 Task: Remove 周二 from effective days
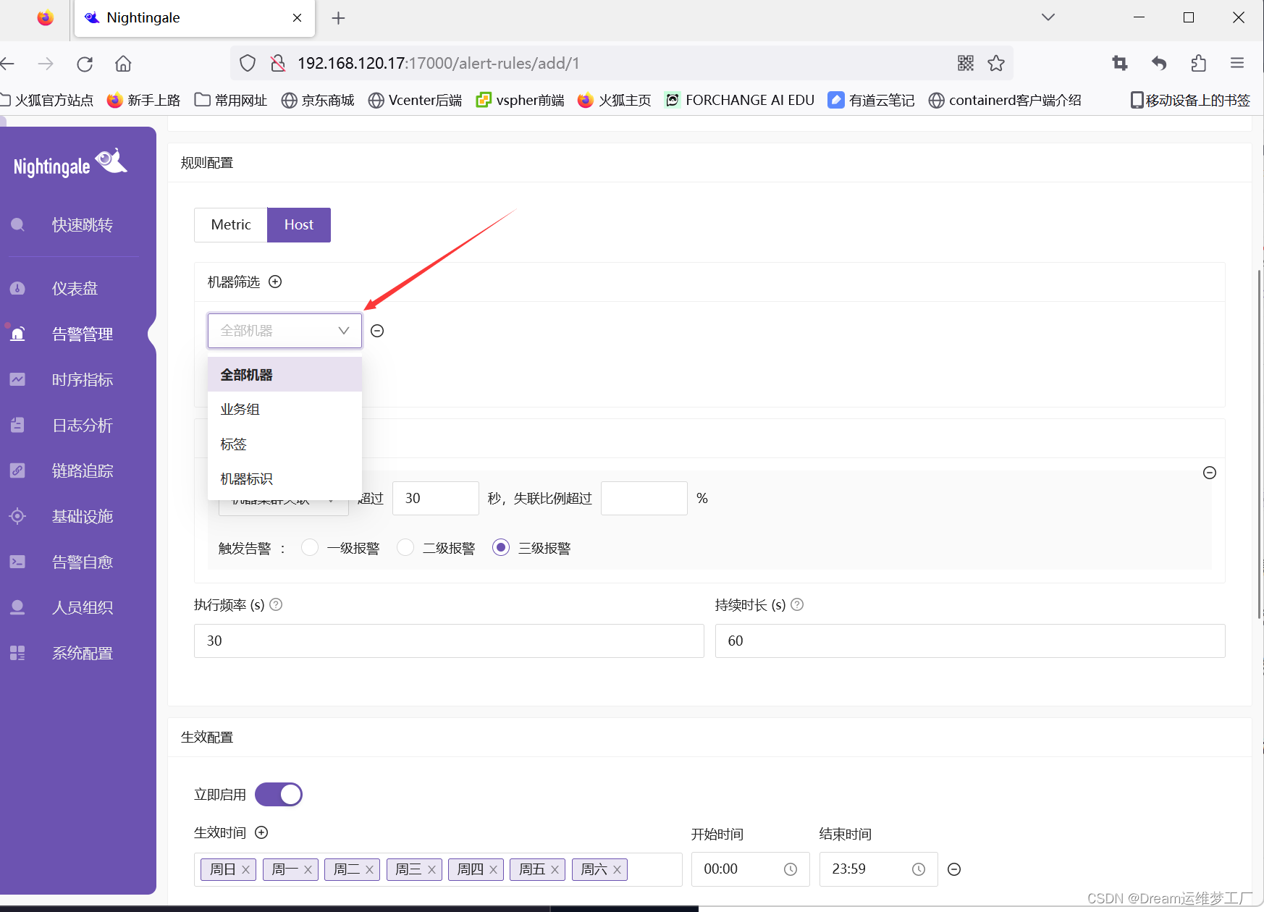point(369,870)
